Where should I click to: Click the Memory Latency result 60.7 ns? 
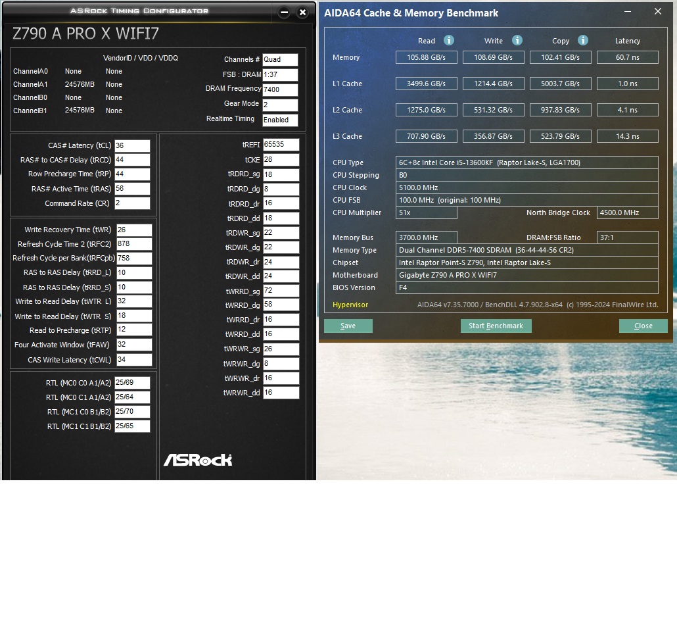click(627, 57)
